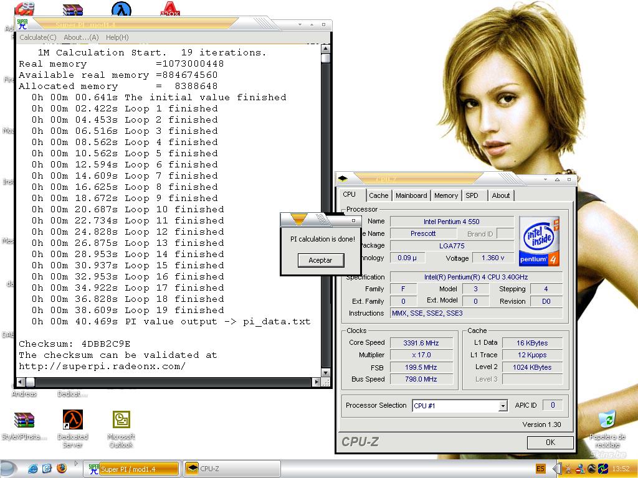The height and width of the screenshot is (478, 638).
Task: Click the Specification Intel(R) Pentium(R) 4 CPU 3.40GHz field
Action: (x=476, y=277)
